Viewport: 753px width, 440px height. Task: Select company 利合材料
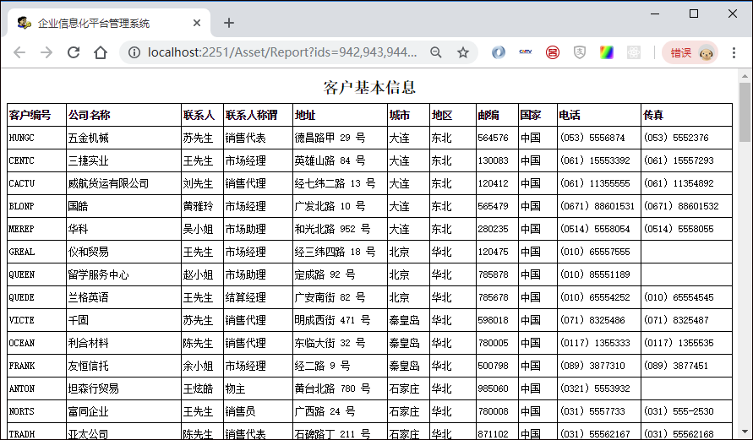pos(89,343)
